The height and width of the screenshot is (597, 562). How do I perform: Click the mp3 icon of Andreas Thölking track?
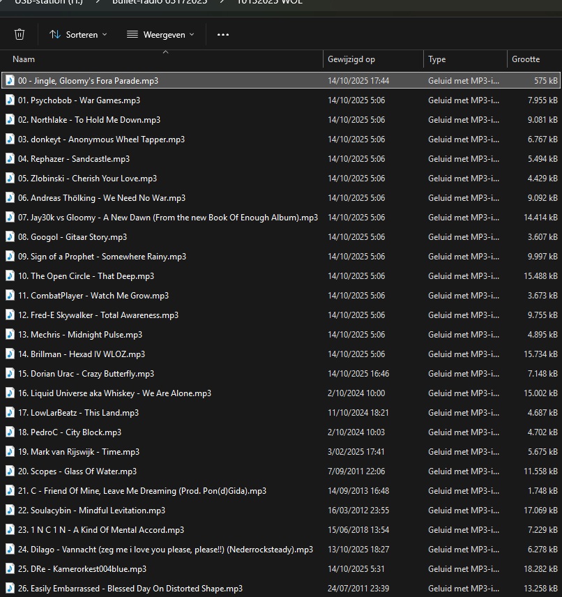coord(10,198)
